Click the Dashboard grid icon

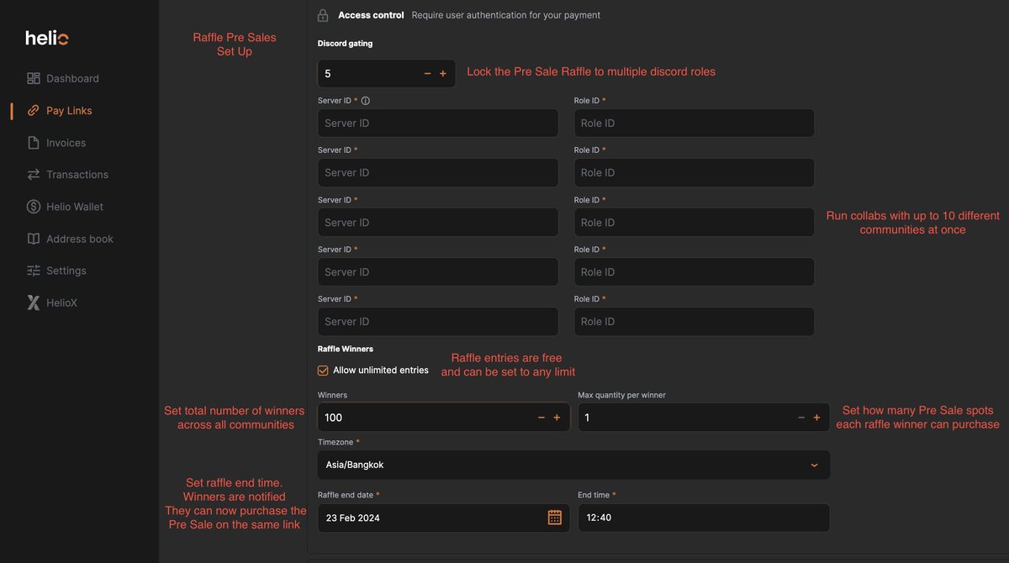(x=34, y=78)
